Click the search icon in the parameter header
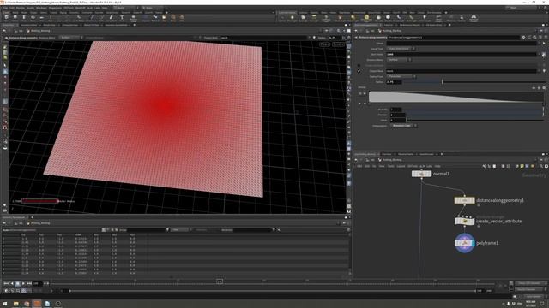549x308 pixels. pos(534,37)
